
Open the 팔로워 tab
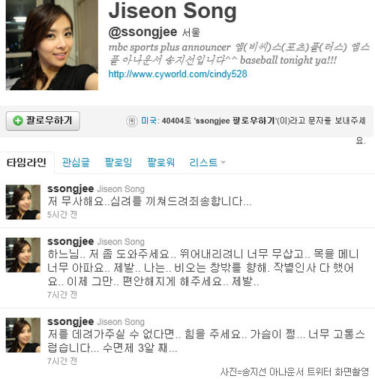click(160, 163)
